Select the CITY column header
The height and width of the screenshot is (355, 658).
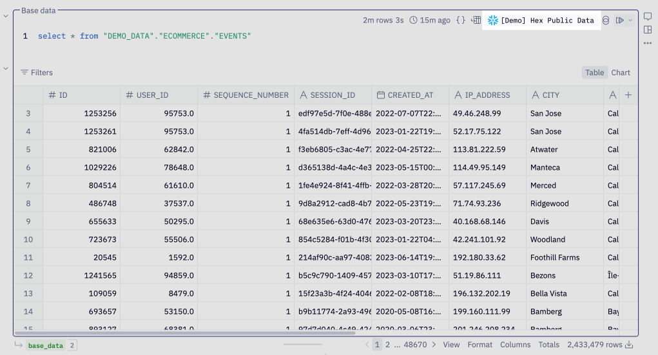tap(565, 95)
